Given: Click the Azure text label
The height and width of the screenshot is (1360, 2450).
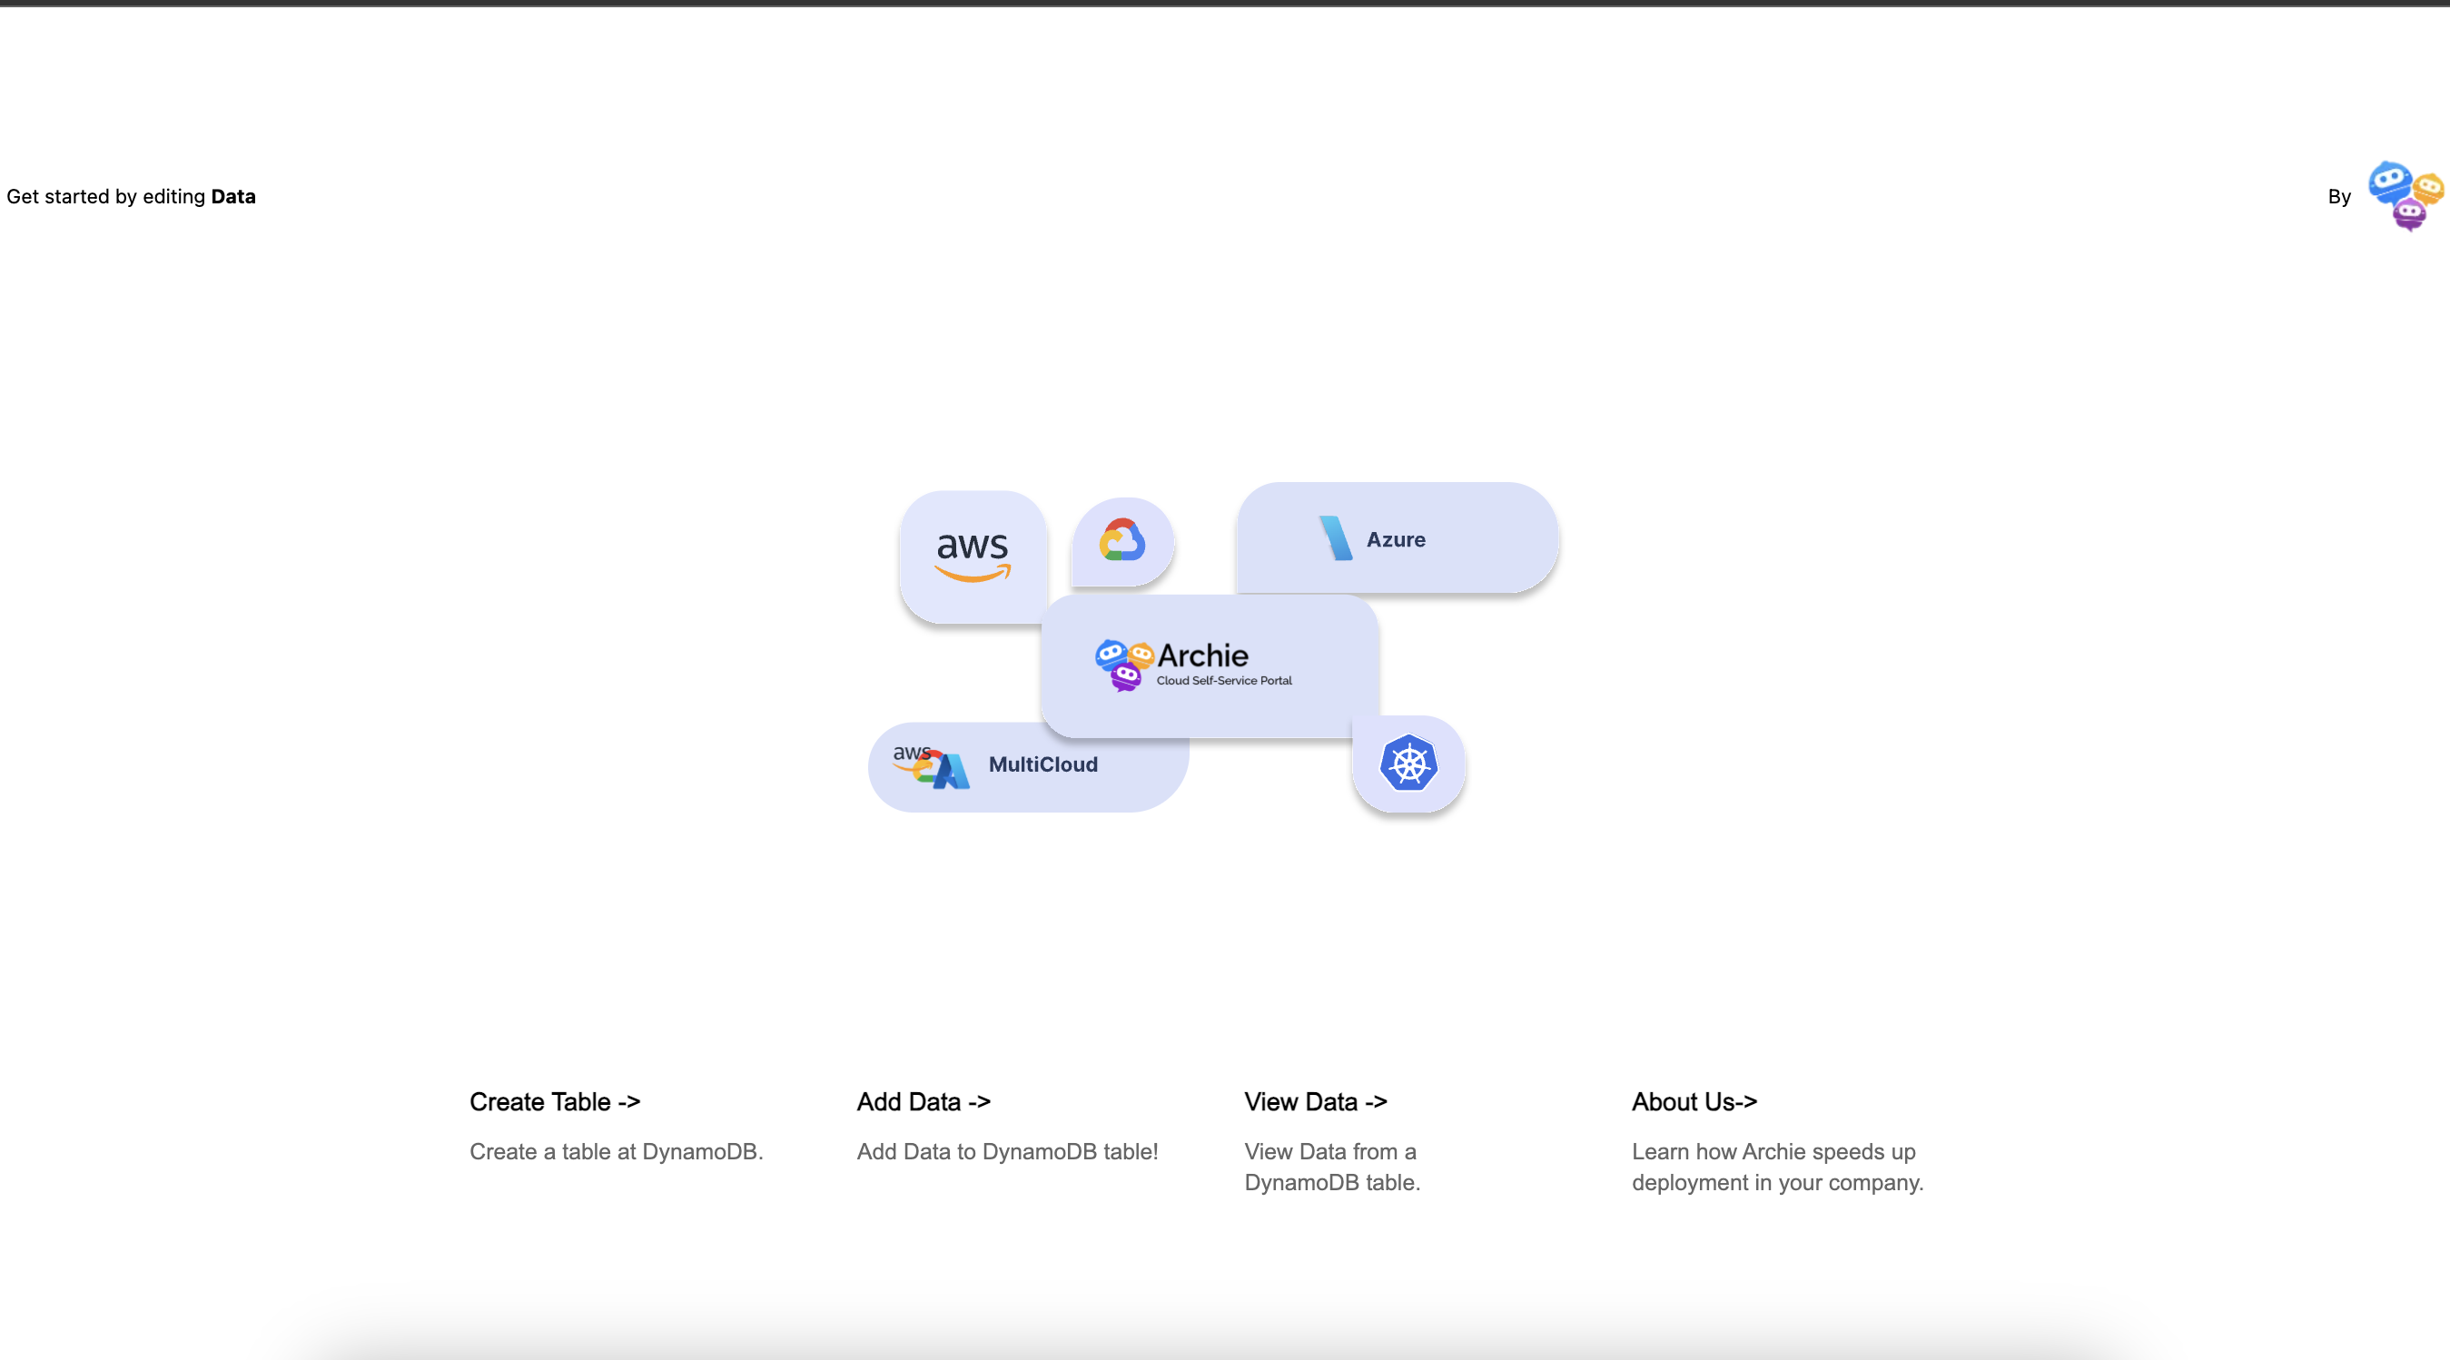Looking at the screenshot, I should coord(1395,539).
